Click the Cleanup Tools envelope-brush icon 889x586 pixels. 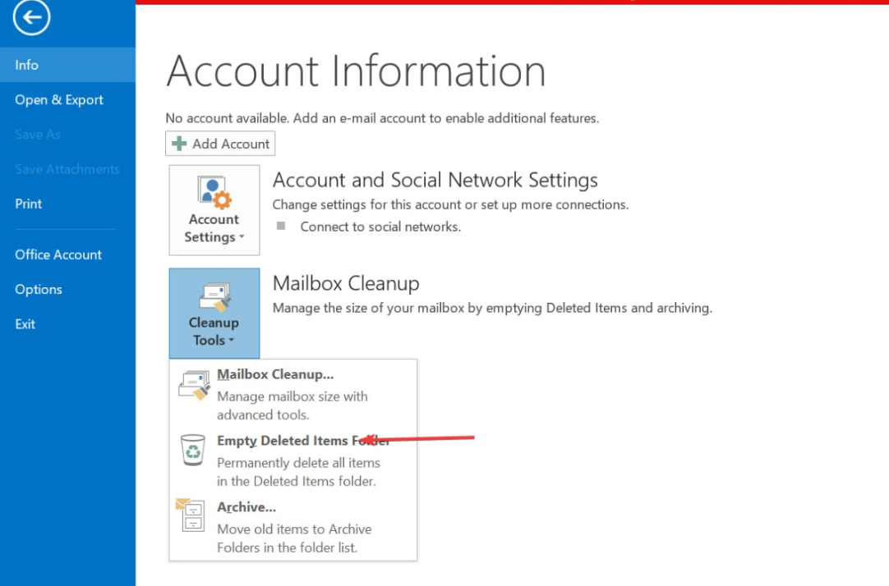[214, 297]
